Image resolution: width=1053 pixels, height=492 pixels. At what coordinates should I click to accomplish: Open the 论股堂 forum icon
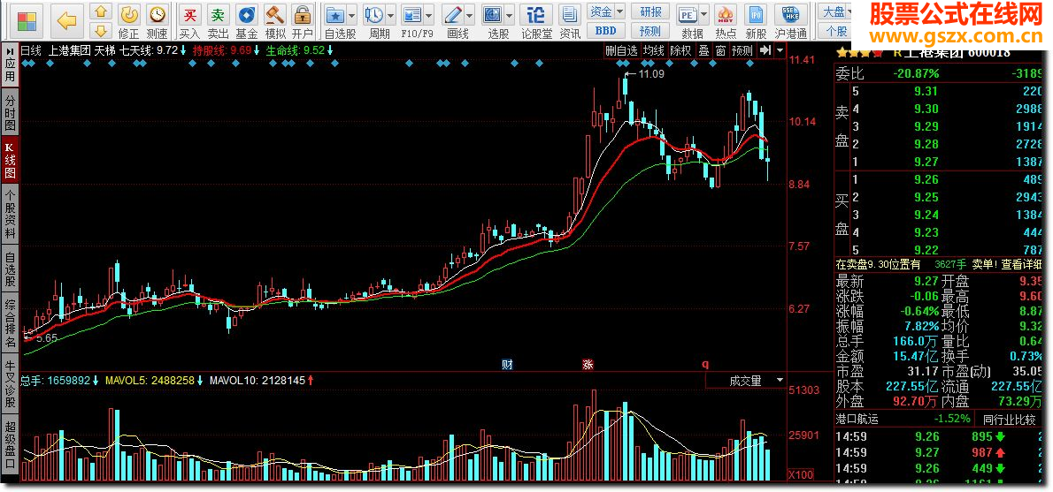pos(536,14)
